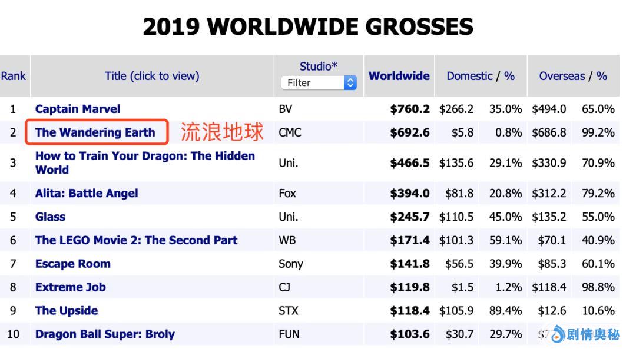Sort by Rank column header
This screenshot has width=636, height=352.
13,76
